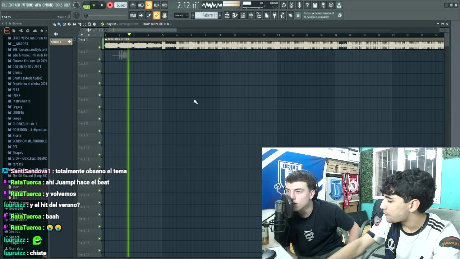460x259 pixels.
Task: Click the undo history circular arrow icon
Action: pyautogui.click(x=284, y=5)
